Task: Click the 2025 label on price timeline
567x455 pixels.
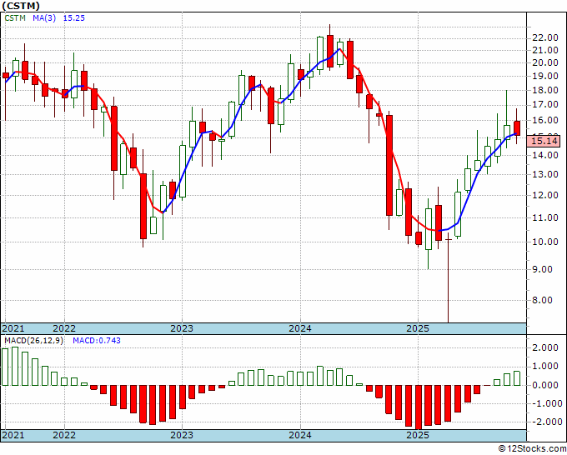Action: (x=418, y=328)
